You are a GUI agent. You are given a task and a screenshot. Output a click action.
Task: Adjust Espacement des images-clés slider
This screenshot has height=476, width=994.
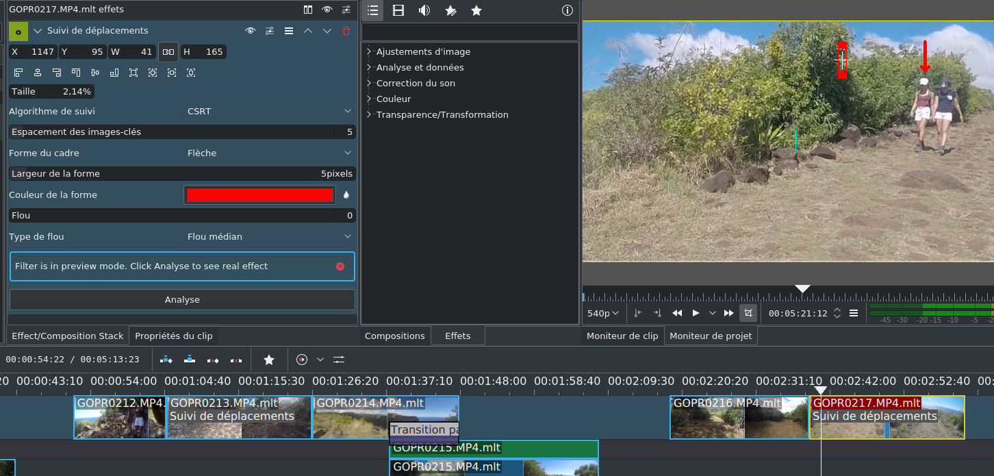(182, 132)
